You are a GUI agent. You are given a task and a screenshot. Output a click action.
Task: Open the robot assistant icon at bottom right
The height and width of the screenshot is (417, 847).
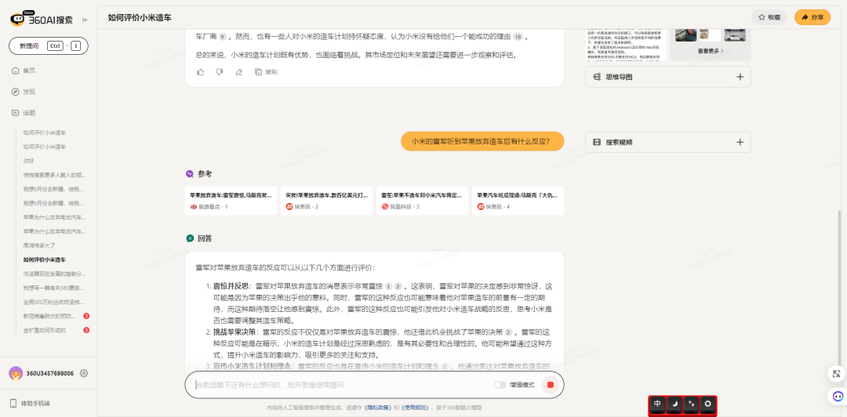(x=836, y=397)
